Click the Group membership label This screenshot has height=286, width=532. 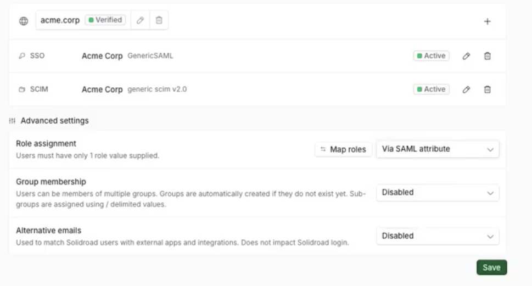click(x=51, y=182)
